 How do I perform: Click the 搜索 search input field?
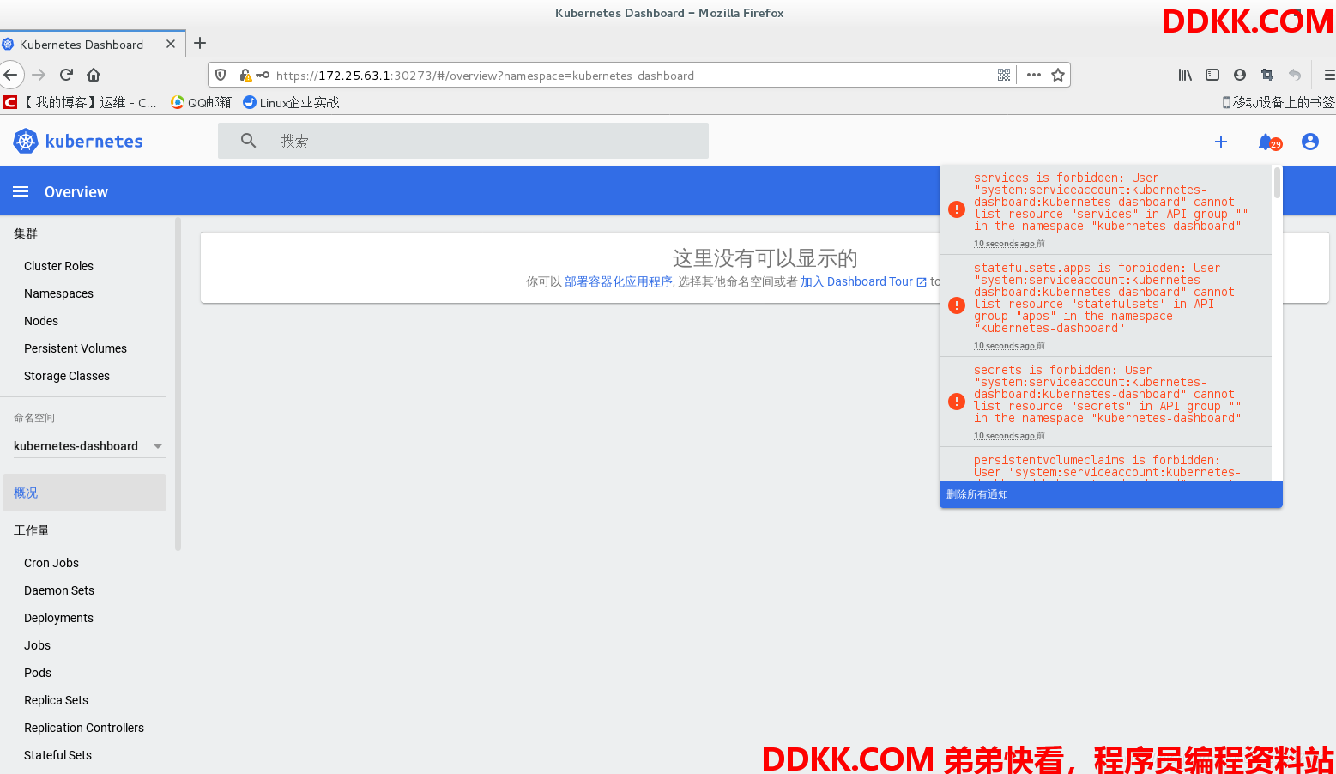tap(463, 141)
